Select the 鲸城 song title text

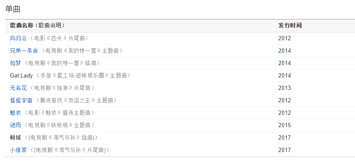[x=15, y=137]
